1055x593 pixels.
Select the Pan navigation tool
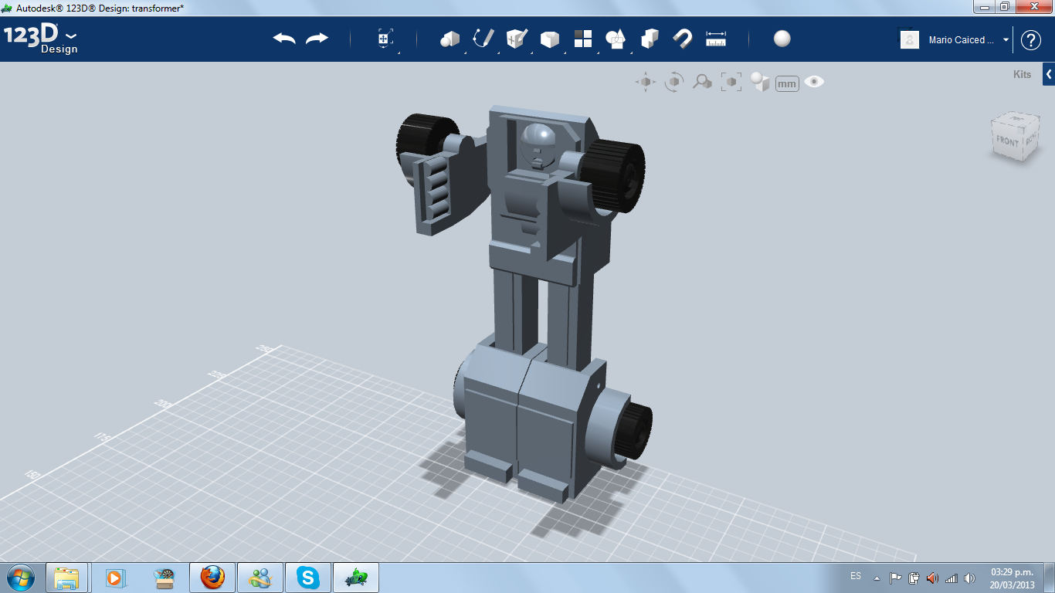pyautogui.click(x=646, y=82)
